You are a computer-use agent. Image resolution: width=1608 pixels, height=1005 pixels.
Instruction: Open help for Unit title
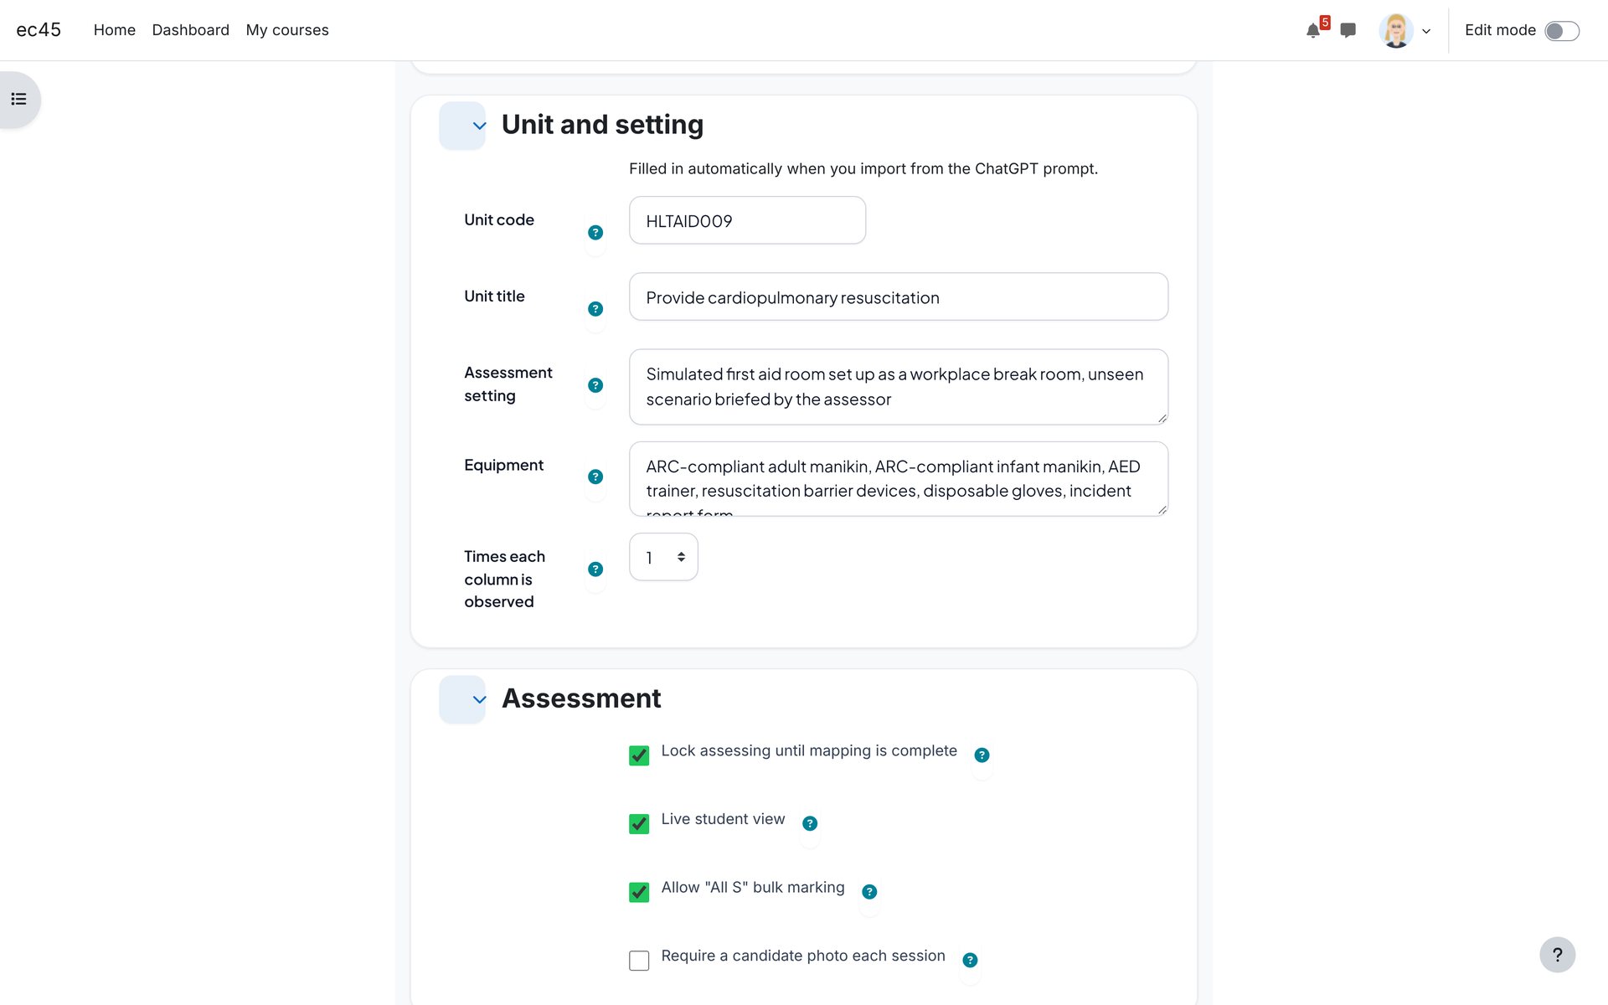595,309
